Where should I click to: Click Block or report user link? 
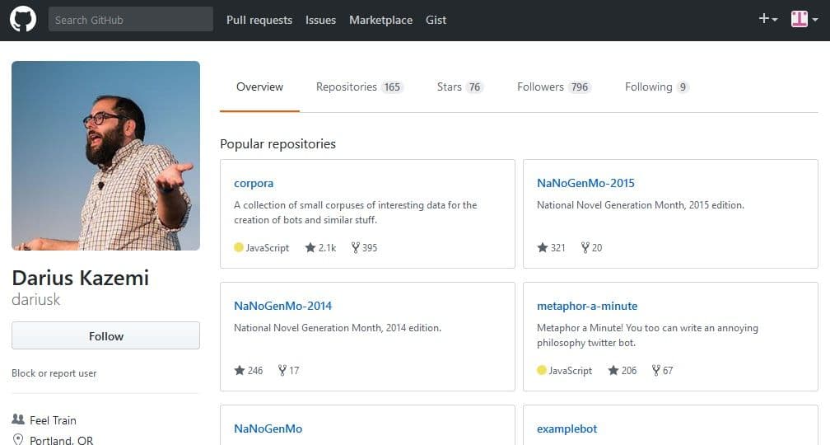pyautogui.click(x=54, y=373)
